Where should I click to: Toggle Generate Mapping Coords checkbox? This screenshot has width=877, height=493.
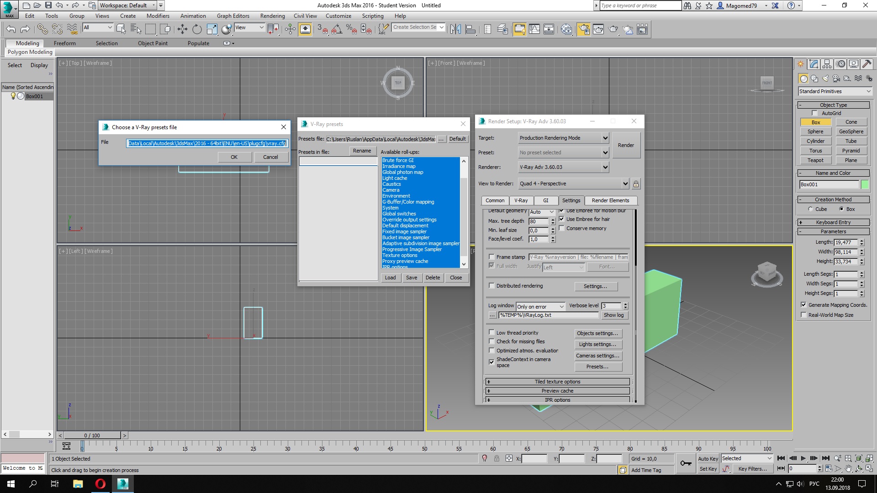coord(803,304)
